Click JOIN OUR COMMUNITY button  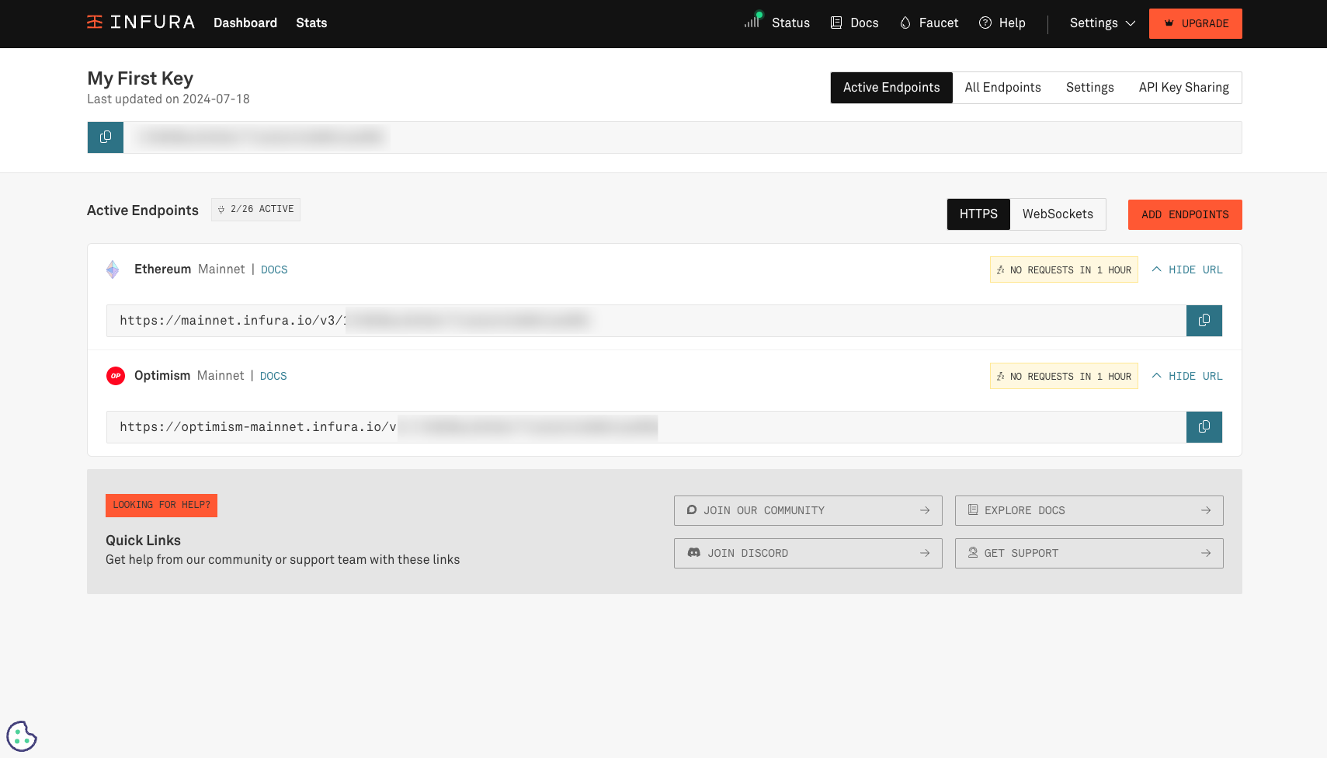point(808,510)
